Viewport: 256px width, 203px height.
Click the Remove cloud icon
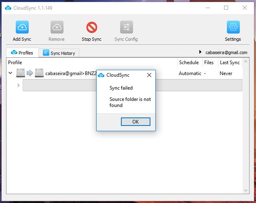point(57,27)
